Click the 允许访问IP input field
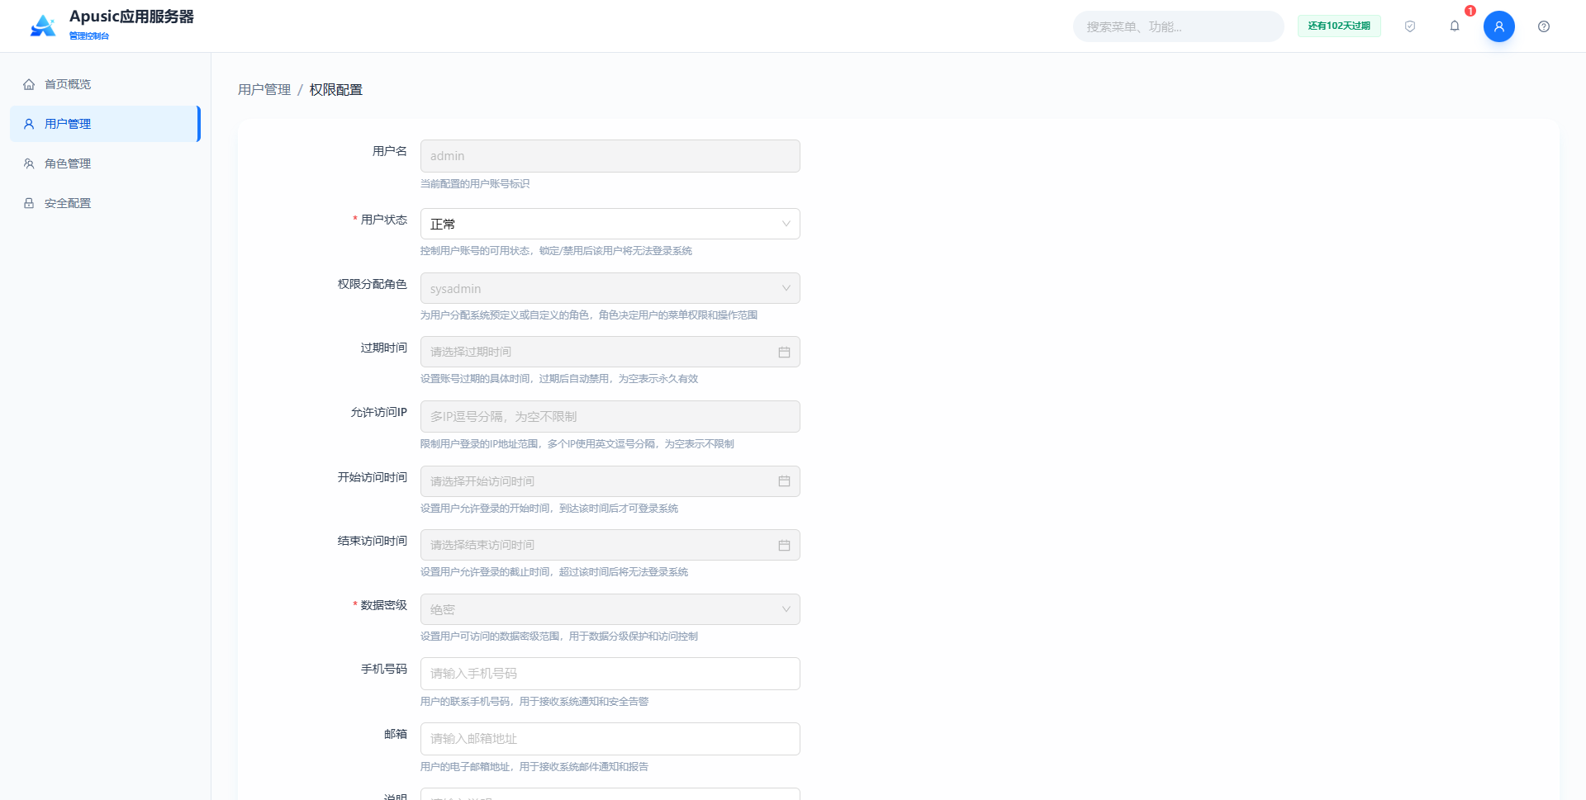 [x=610, y=416]
